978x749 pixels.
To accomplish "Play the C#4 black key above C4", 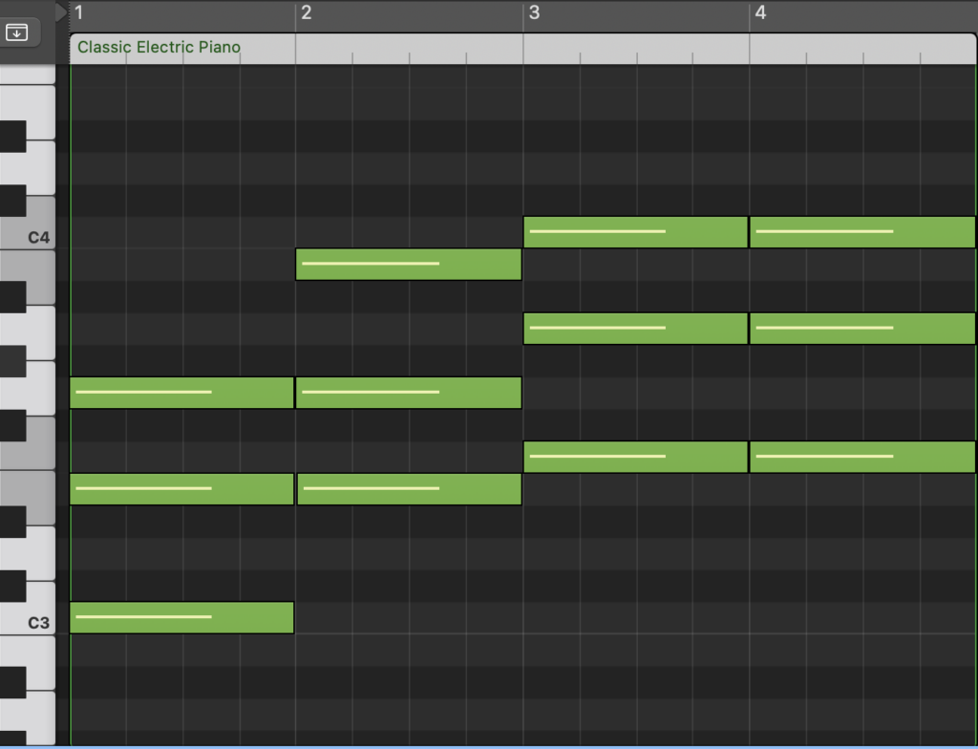I will 12,201.
